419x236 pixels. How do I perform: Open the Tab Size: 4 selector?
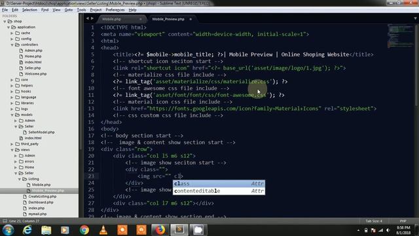click(374, 221)
